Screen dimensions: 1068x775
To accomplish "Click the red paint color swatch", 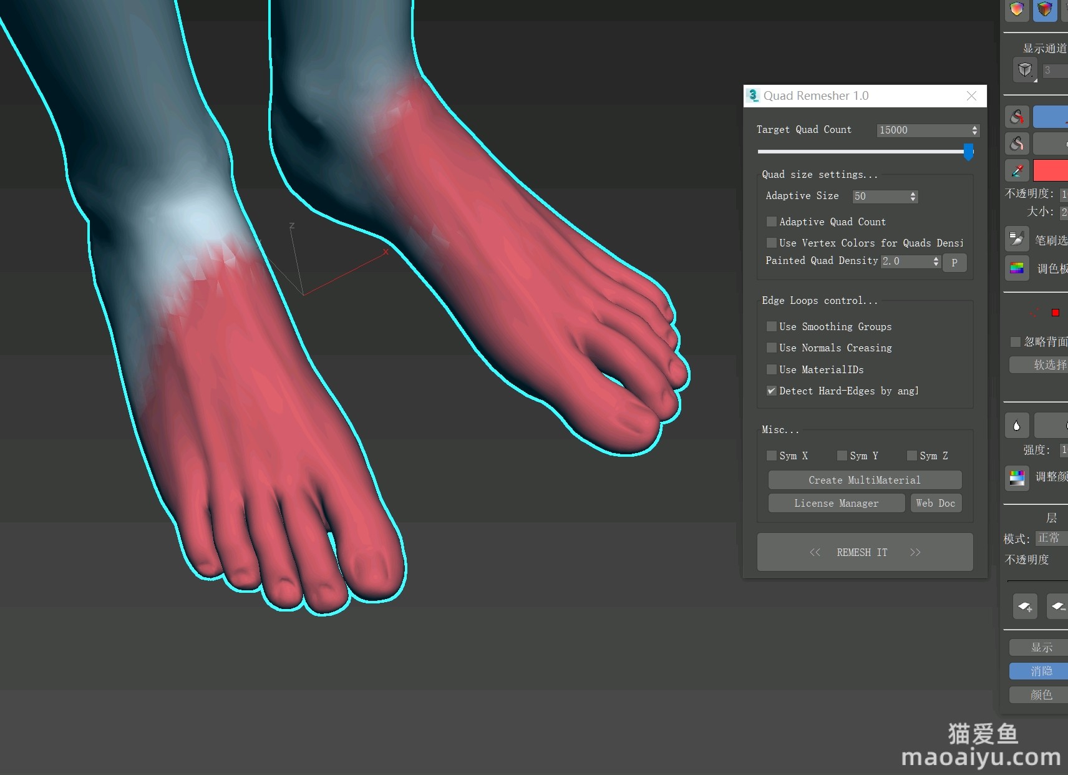I will coord(1051,170).
